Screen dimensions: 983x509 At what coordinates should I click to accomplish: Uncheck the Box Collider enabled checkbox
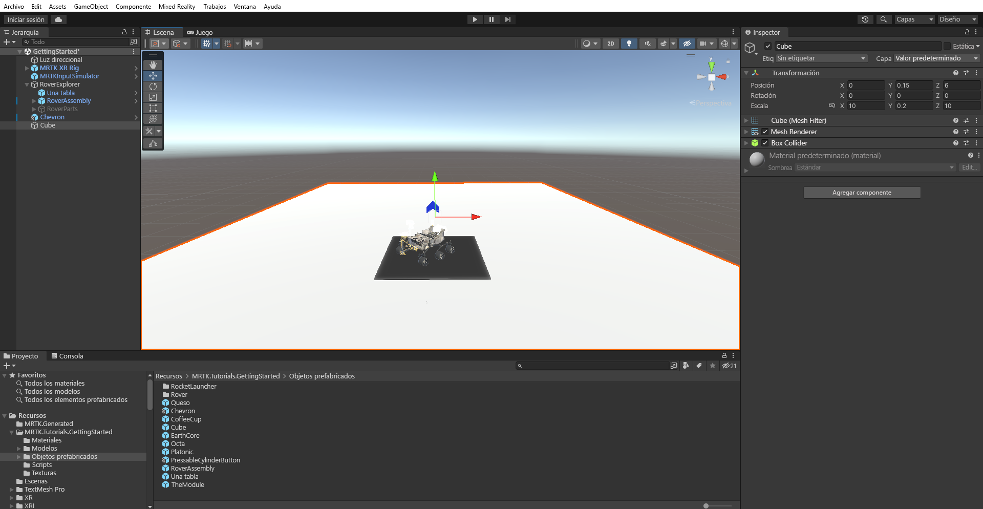pos(765,143)
